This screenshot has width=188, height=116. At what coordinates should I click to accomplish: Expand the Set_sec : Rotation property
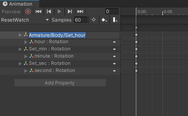click(20, 63)
